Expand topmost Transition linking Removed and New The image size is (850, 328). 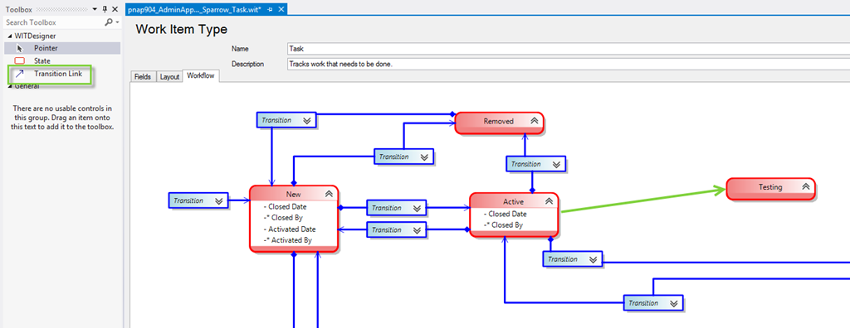pos(307,121)
